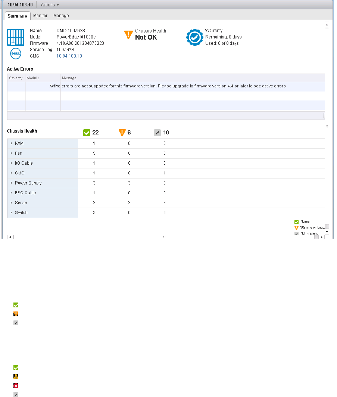Click the Module column header

point(43,78)
